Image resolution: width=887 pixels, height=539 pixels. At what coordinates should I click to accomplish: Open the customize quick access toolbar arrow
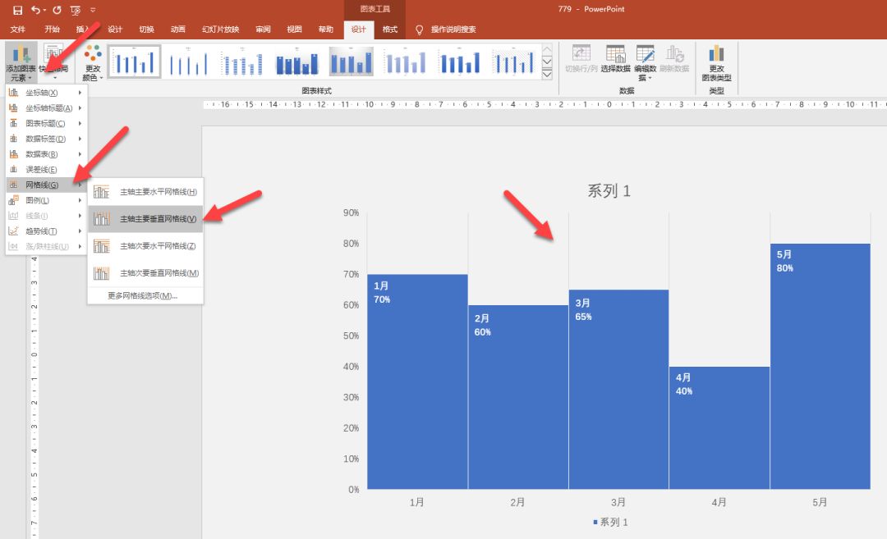[x=93, y=10]
